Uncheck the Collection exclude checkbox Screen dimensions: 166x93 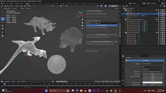[x=157, y=10]
